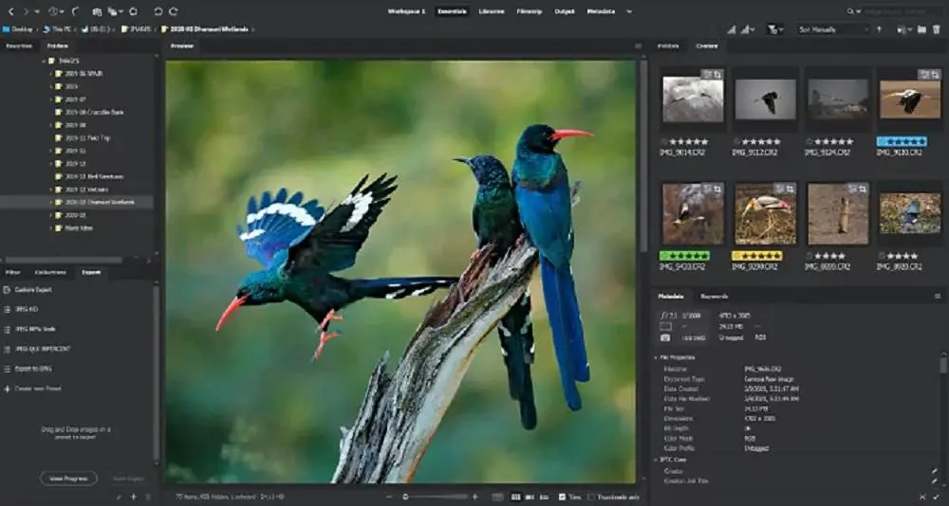Viewport: 949px width, 506px height.
Task: Create a new folder with the folder icon
Action: point(922,29)
